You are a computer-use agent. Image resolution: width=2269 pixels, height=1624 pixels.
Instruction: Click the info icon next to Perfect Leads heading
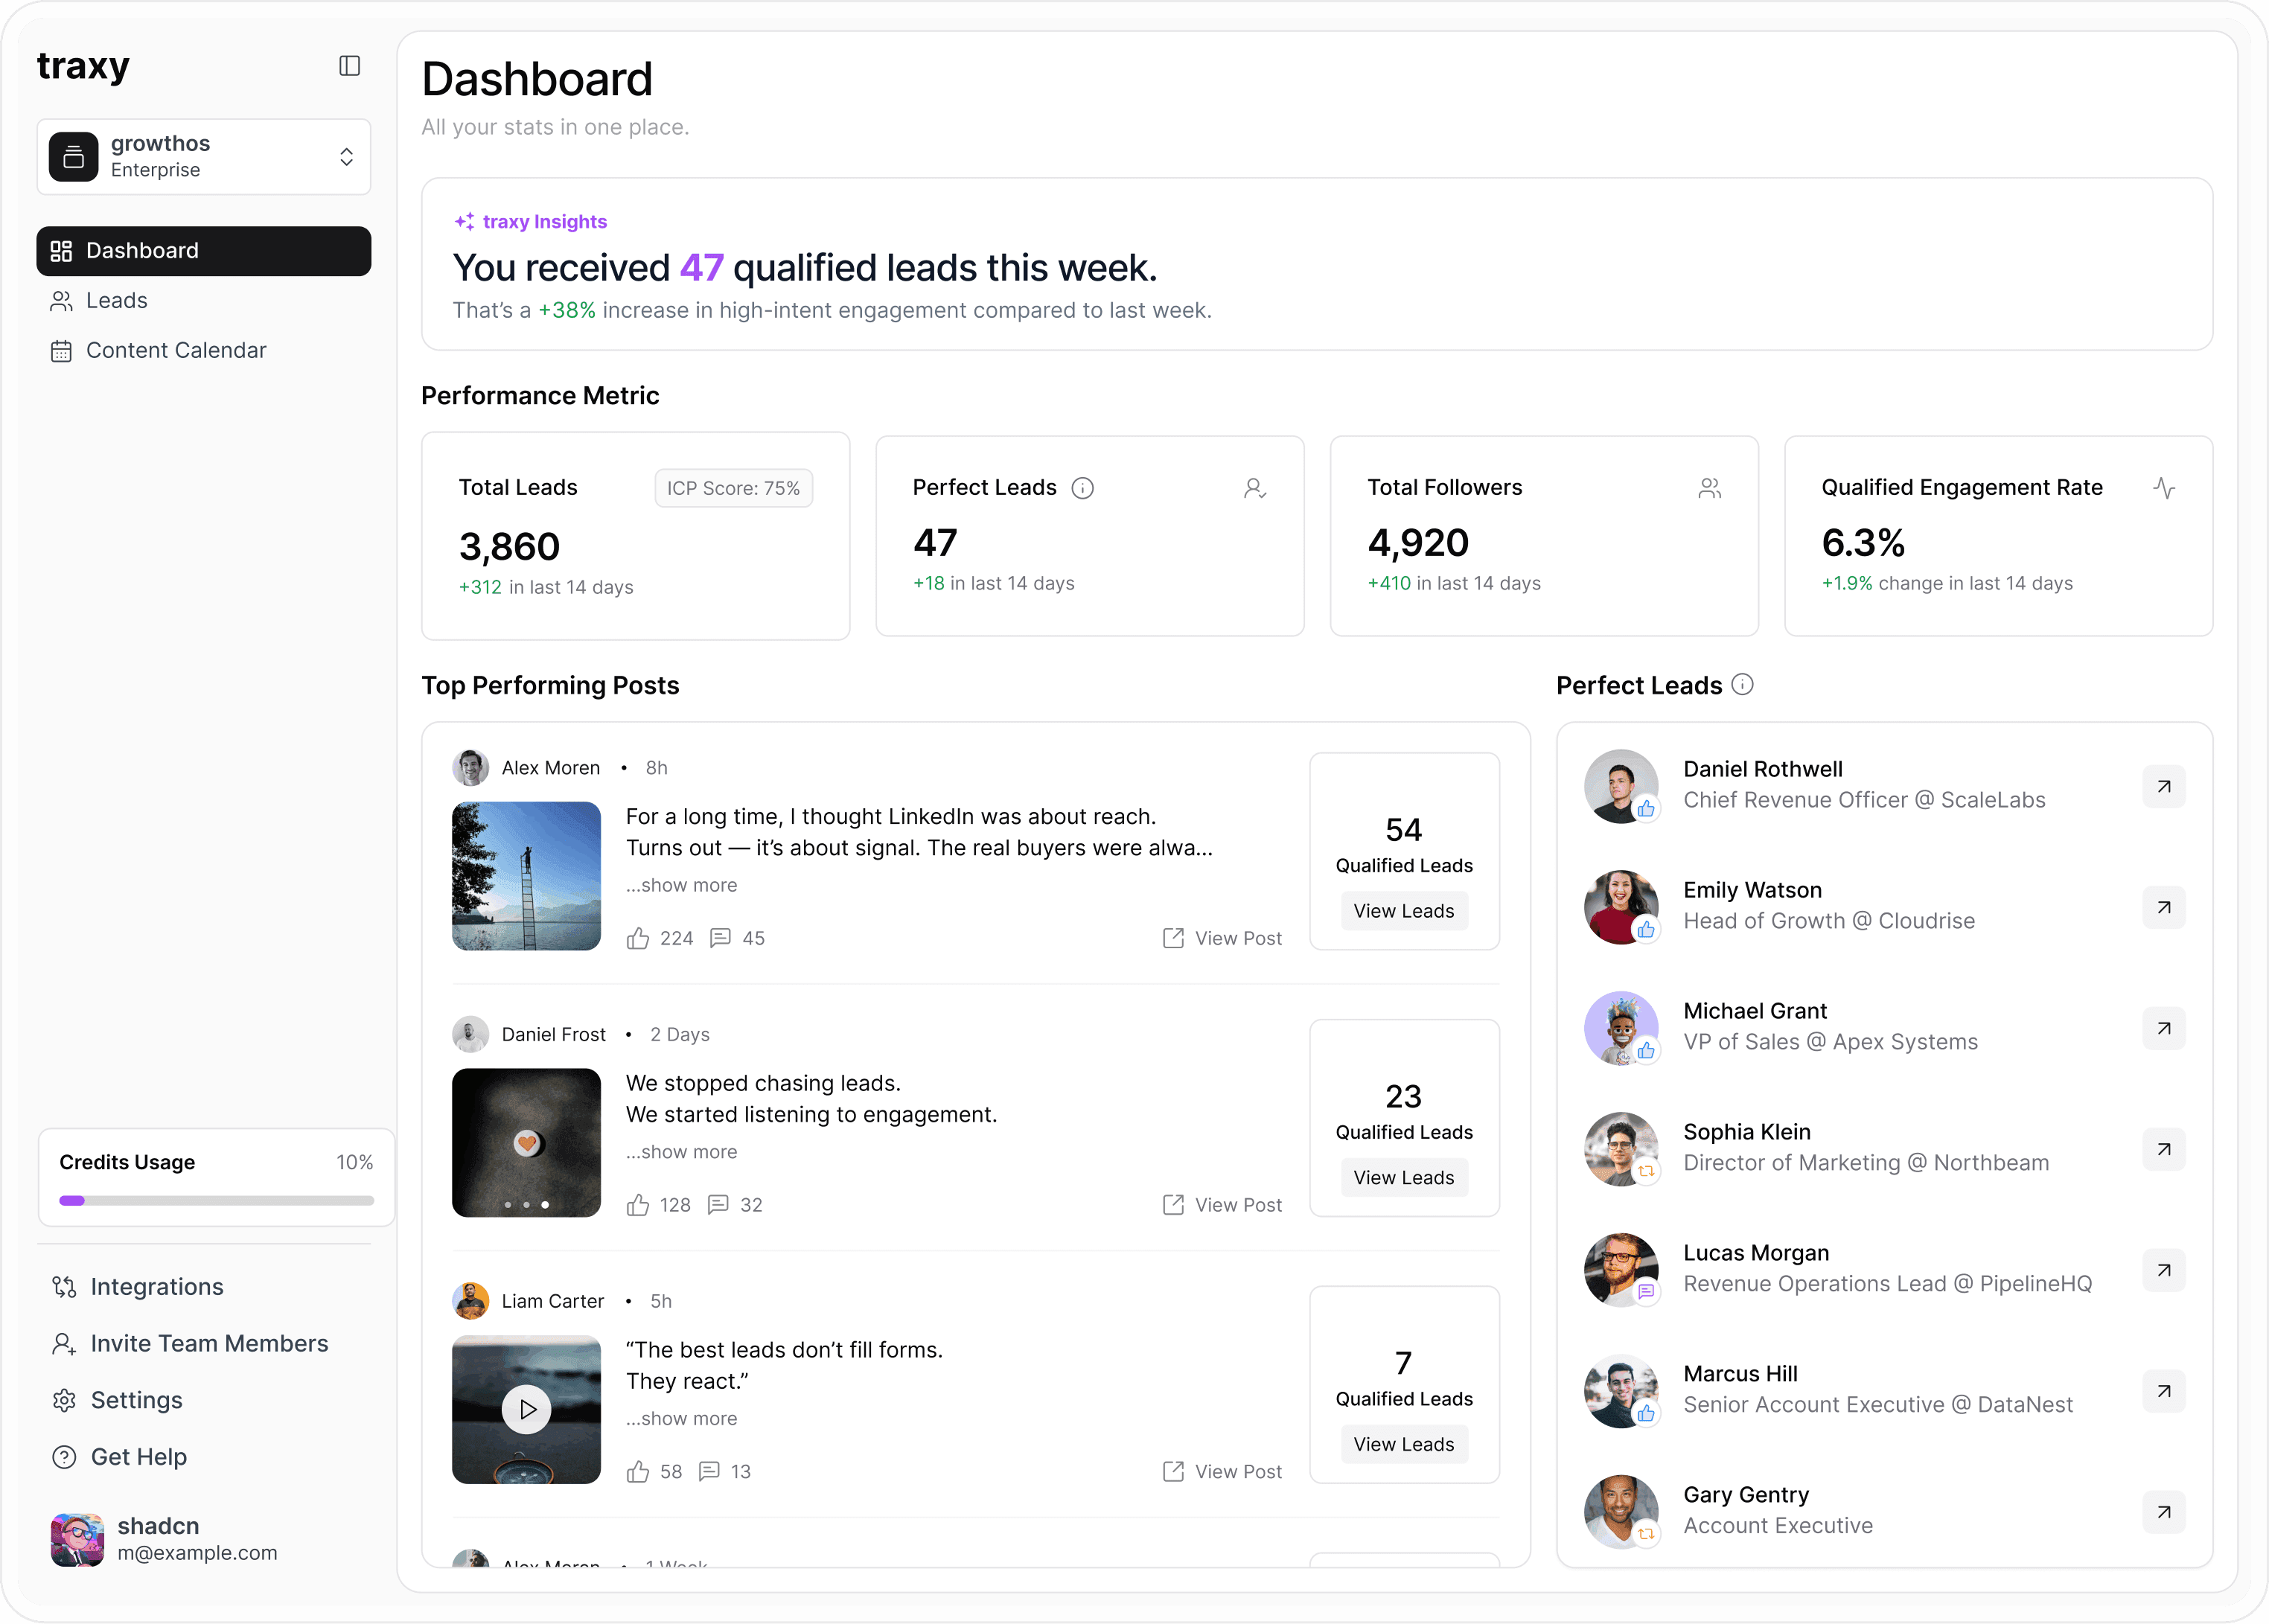[1742, 685]
